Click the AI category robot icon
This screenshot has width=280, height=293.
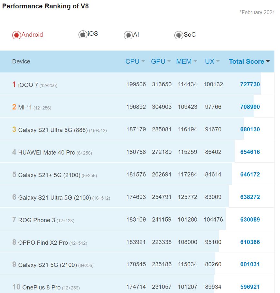pos(128,35)
